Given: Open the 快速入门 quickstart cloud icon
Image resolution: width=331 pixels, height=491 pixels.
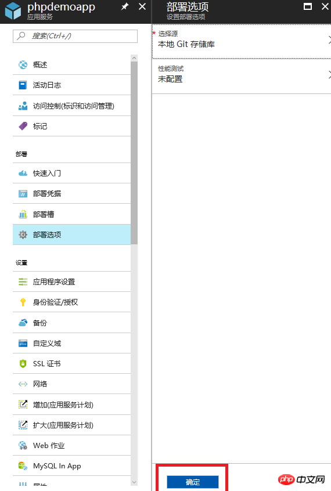Looking at the screenshot, I should pos(23,173).
